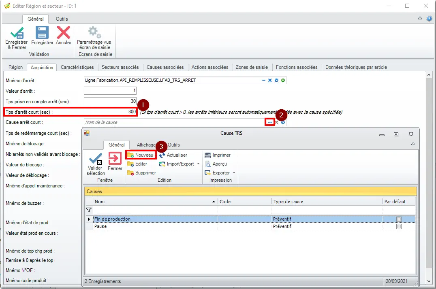This screenshot has width=436, height=289.
Task: Select the Pause row in the Causes list
Action: pyautogui.click(x=250, y=227)
